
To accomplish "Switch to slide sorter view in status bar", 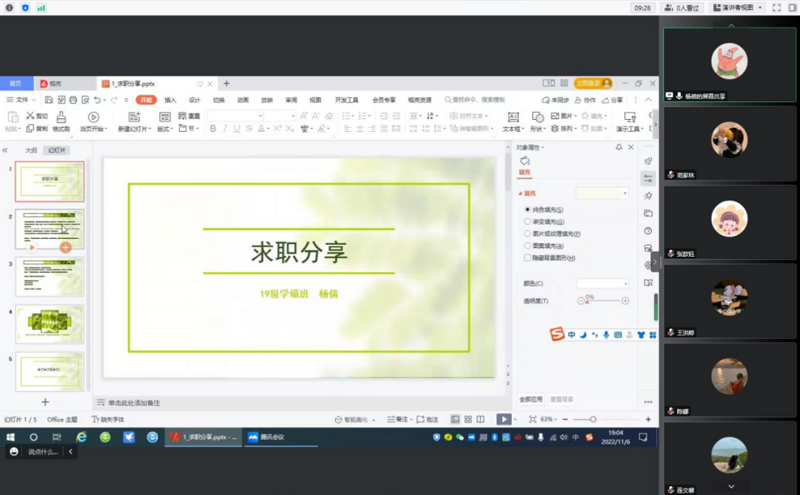I will (467, 420).
